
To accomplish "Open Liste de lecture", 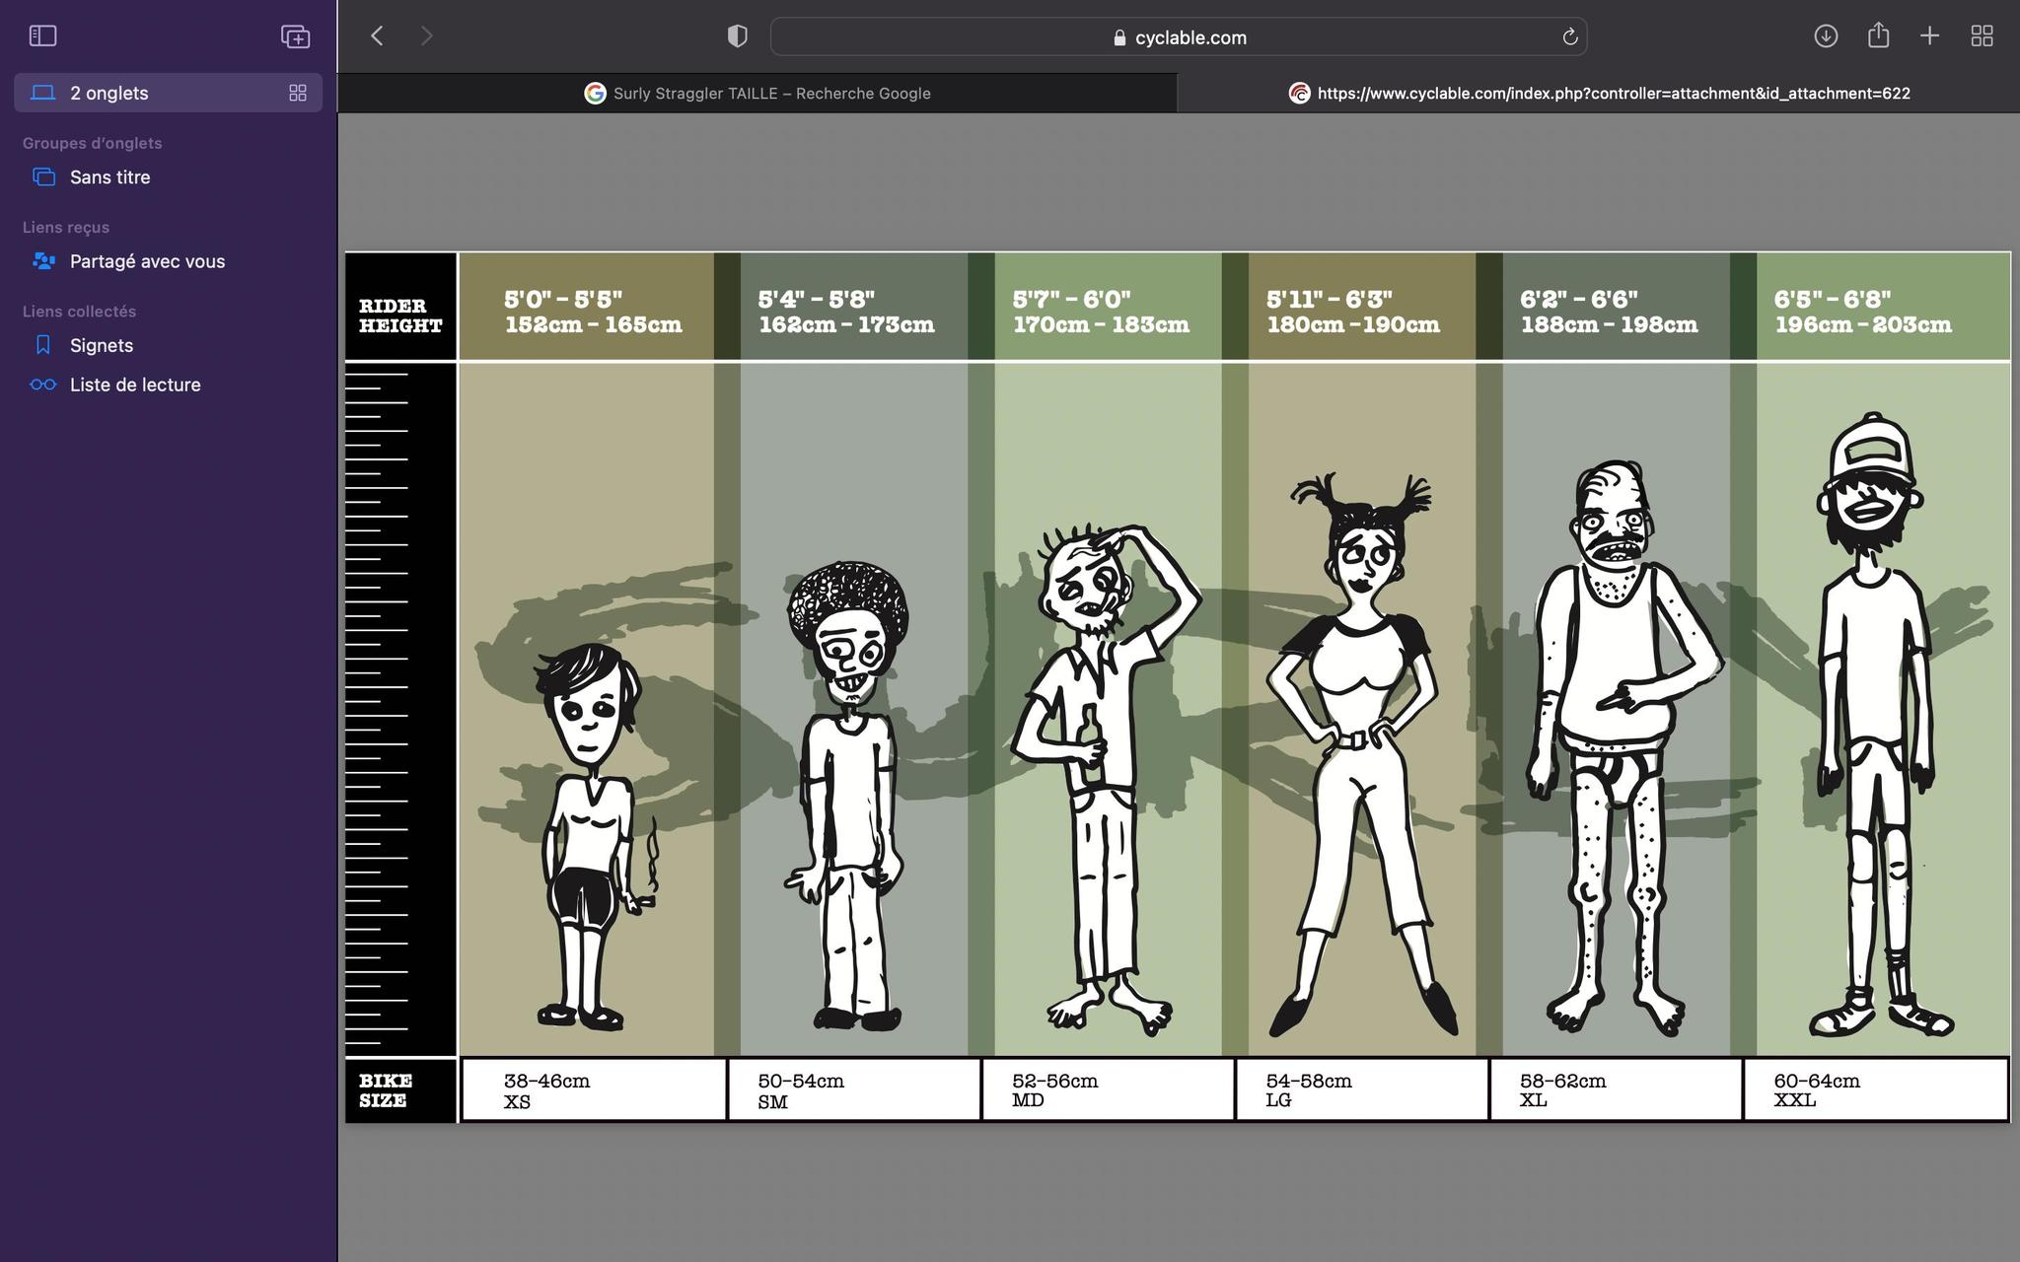I will [x=168, y=385].
